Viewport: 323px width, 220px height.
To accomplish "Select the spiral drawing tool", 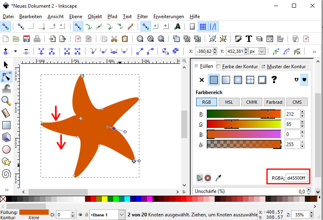I will (x=6, y=174).
